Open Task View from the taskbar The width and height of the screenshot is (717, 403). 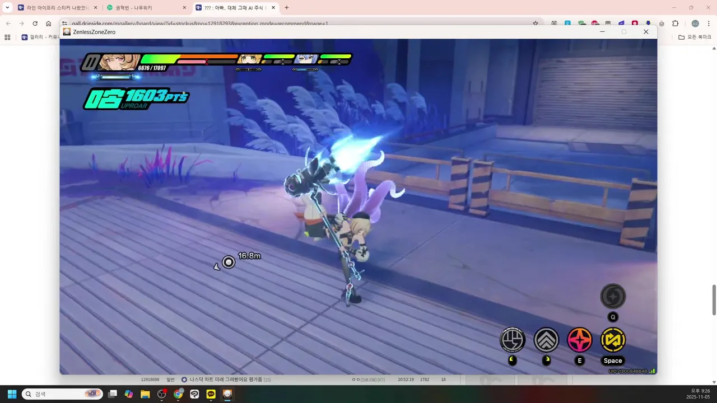(113, 394)
